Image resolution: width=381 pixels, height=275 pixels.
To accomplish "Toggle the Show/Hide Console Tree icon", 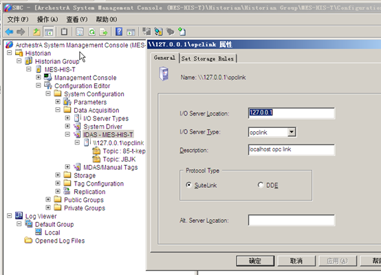I will (49, 32).
